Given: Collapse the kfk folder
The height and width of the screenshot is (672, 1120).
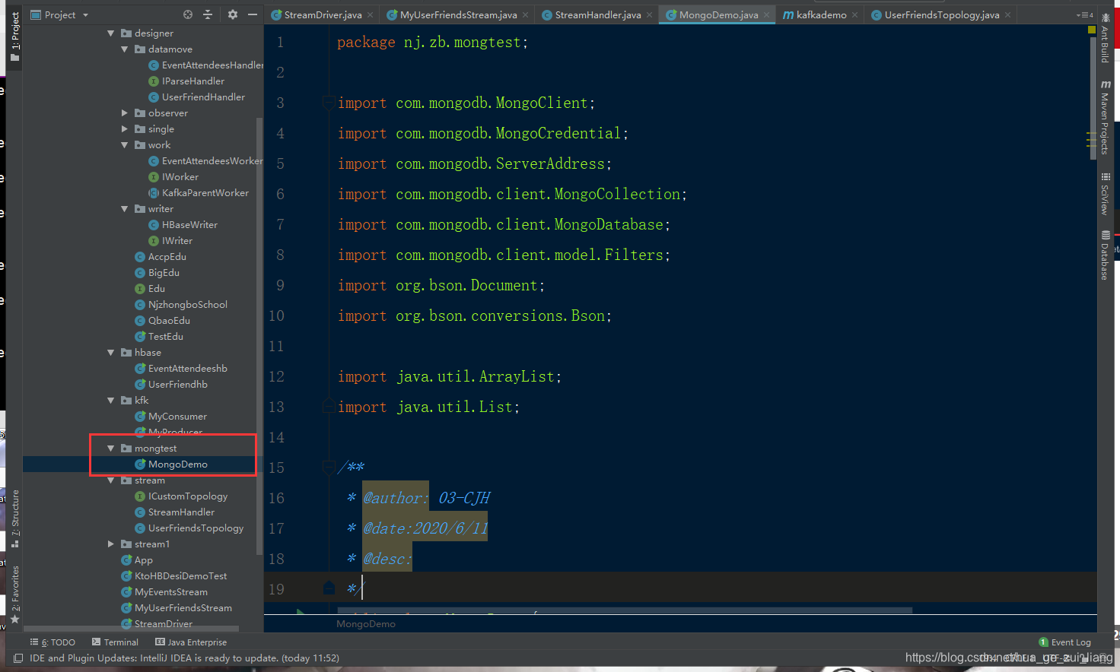Looking at the screenshot, I should coord(111,401).
